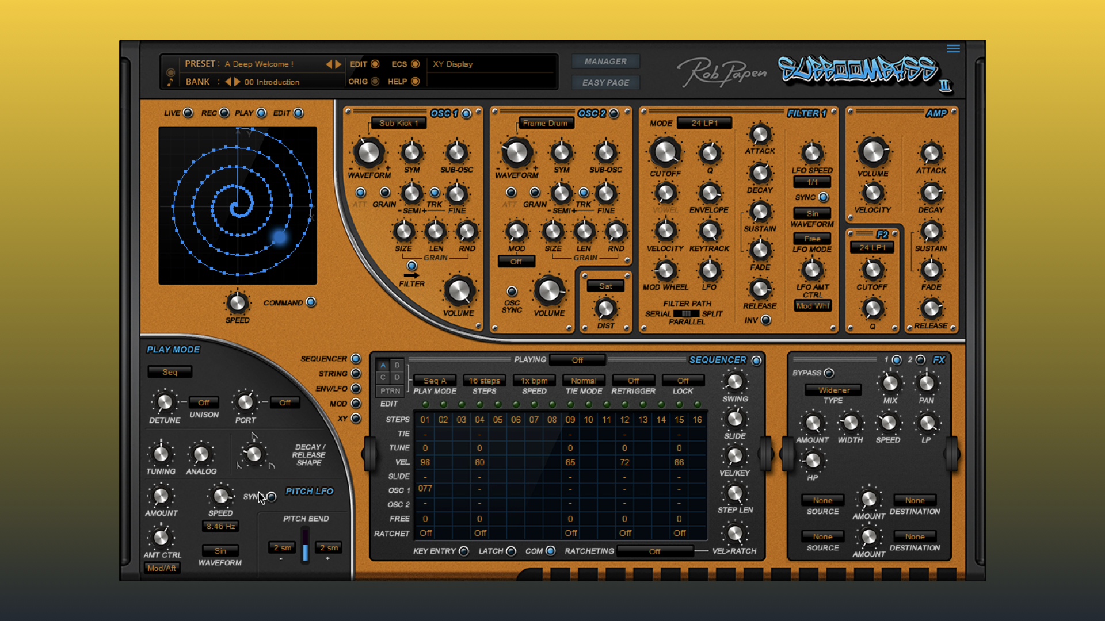Toggle the HELP LED button

(415, 81)
